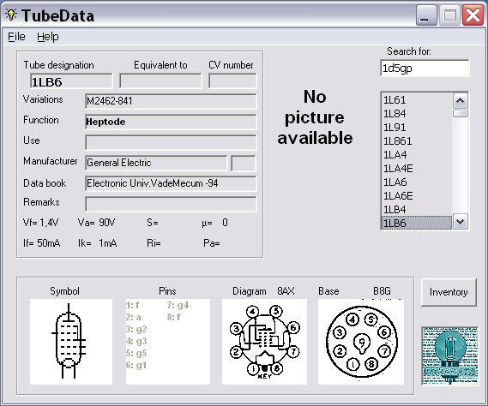
Task: Click the list's scroll down arrow
Action: click(460, 222)
